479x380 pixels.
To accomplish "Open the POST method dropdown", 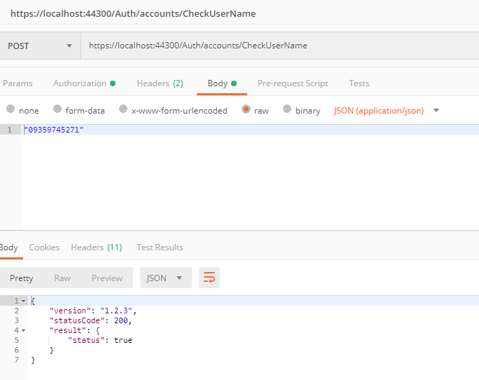I will (41, 46).
